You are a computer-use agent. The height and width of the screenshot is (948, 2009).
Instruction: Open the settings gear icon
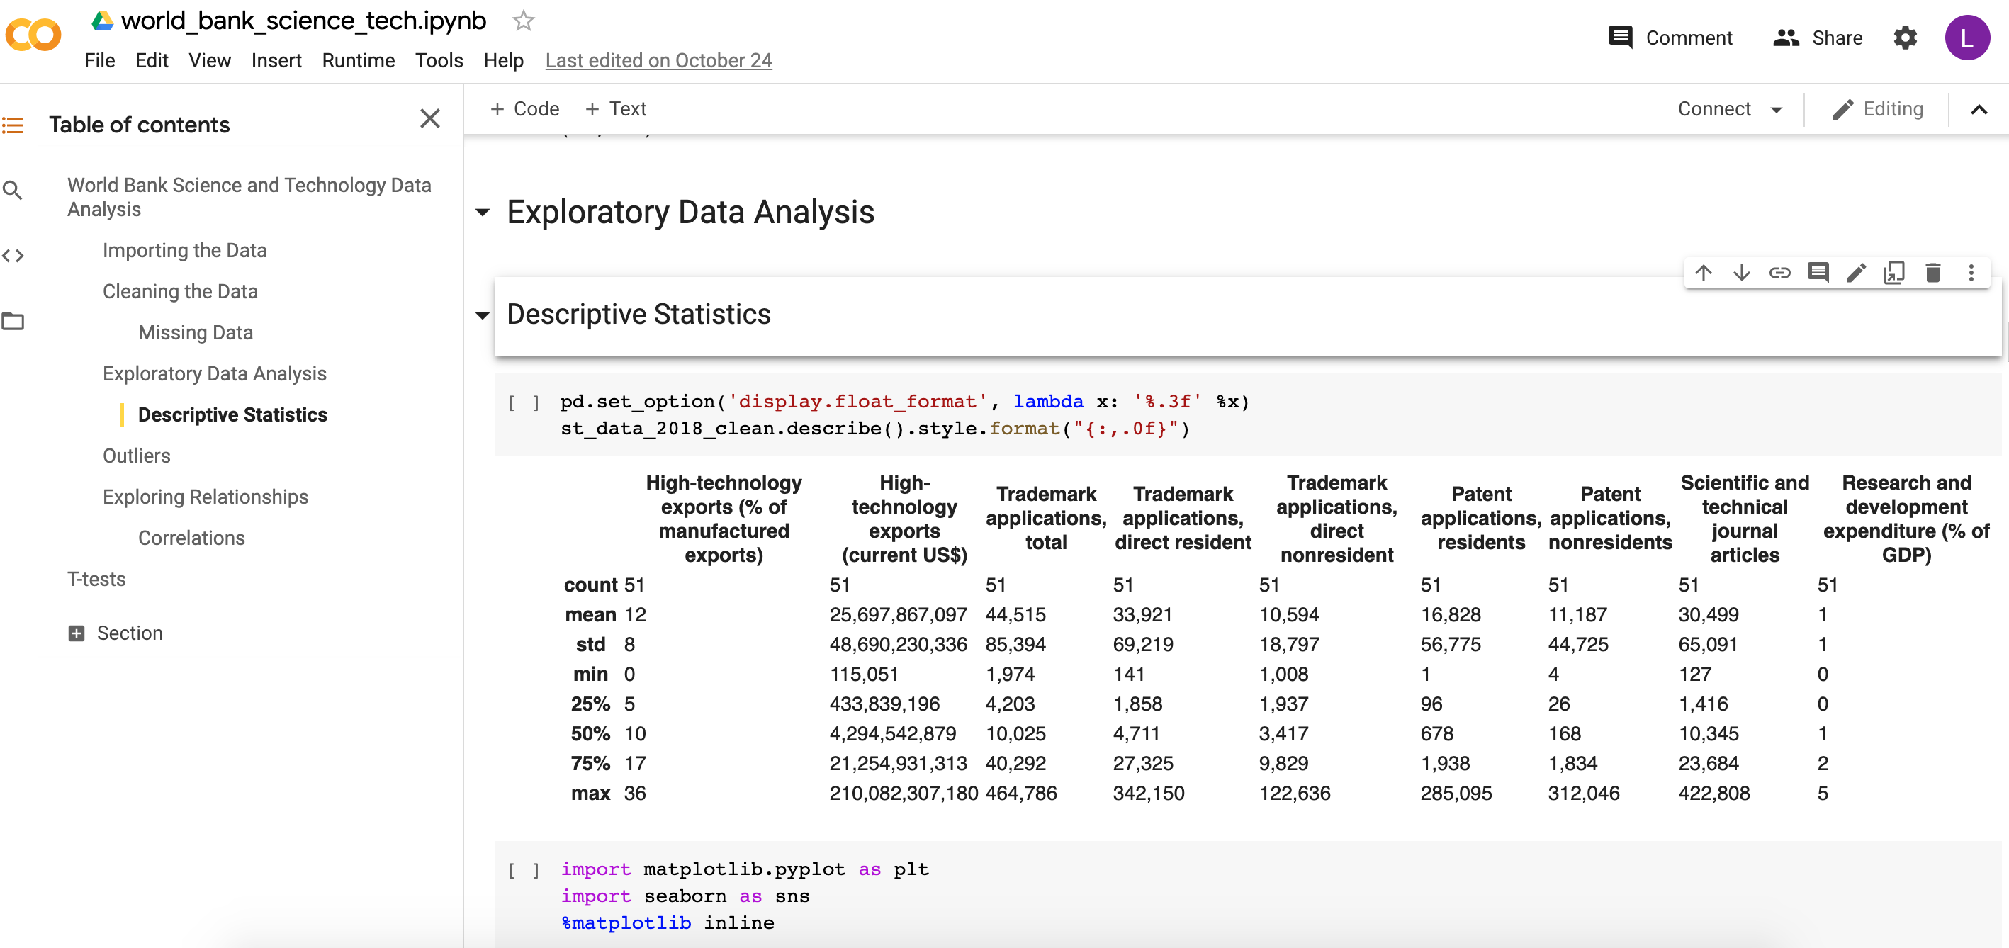(1906, 38)
